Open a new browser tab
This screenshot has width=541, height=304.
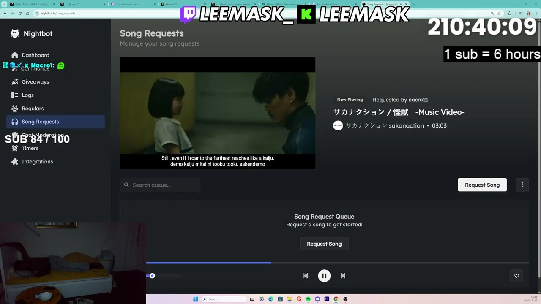pos(413,4)
